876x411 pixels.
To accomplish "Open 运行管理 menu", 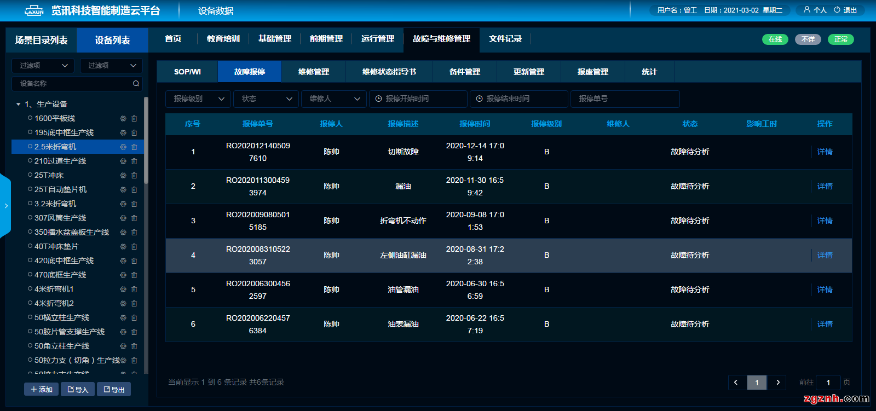I will (378, 39).
